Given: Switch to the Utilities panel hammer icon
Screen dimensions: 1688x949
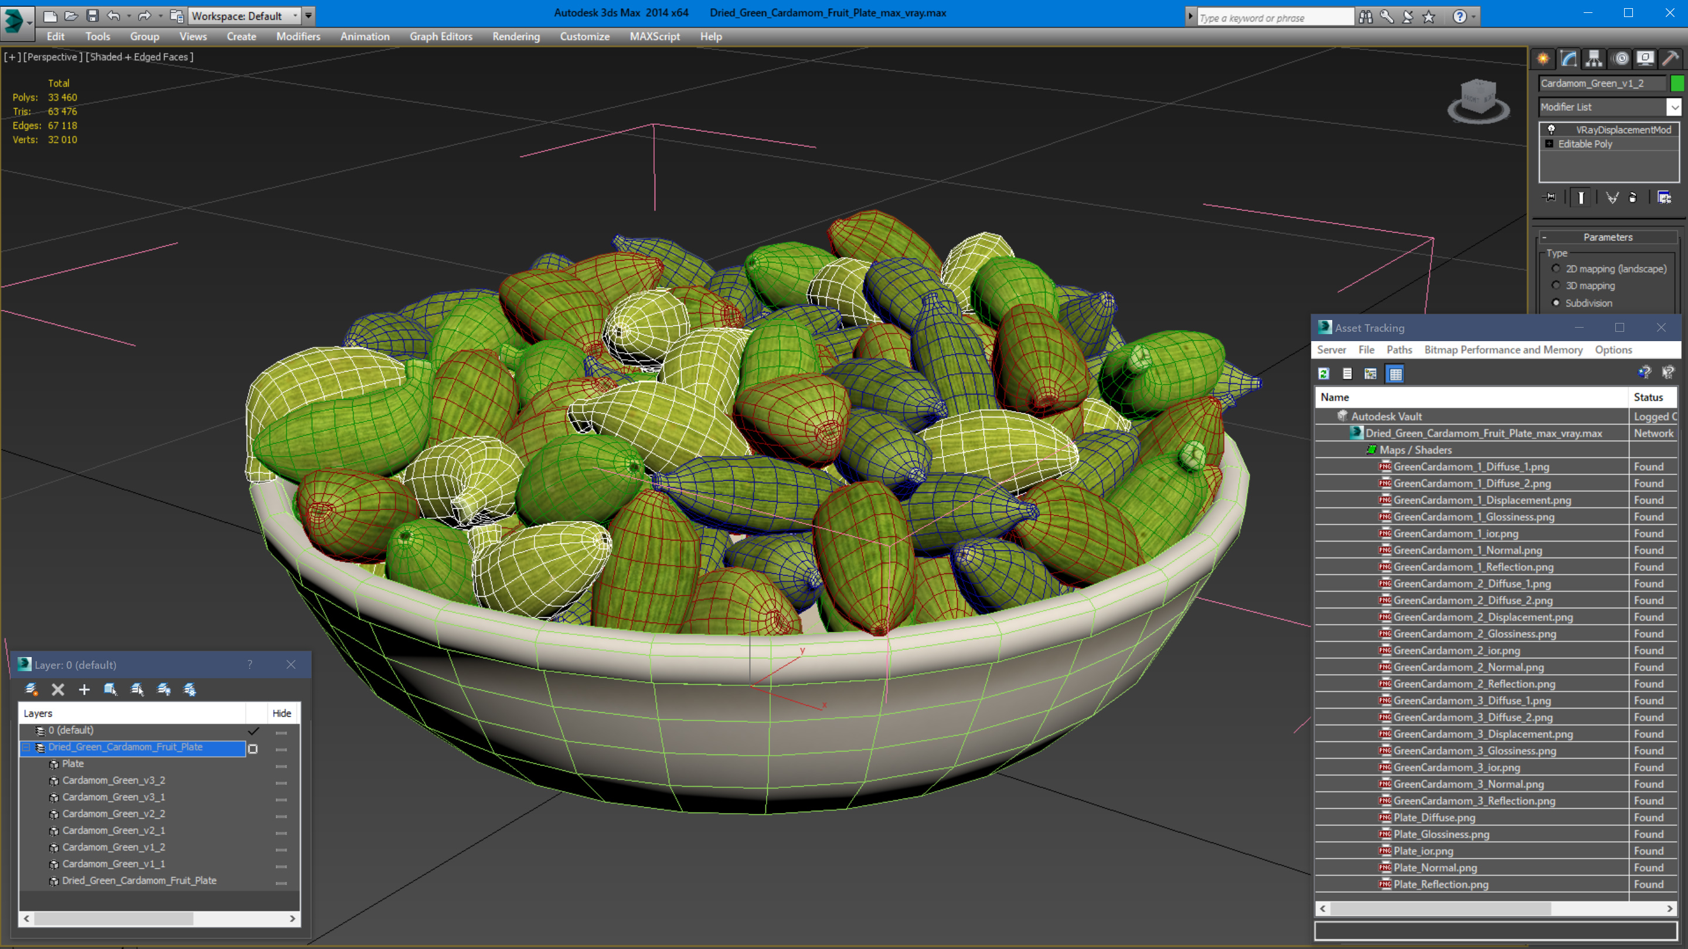Looking at the screenshot, I should tap(1670, 59).
